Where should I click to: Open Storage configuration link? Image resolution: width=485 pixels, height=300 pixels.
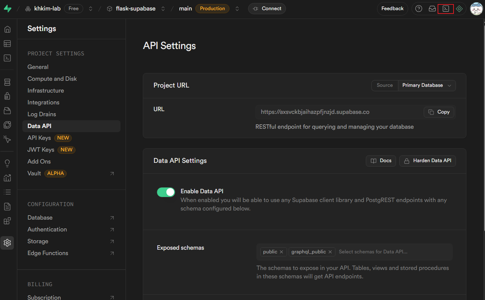[71, 241]
